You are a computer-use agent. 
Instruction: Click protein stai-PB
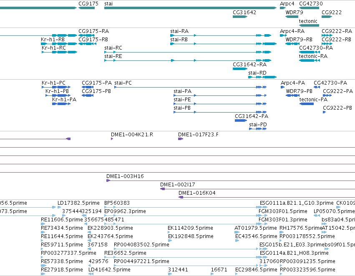tap(220, 112)
